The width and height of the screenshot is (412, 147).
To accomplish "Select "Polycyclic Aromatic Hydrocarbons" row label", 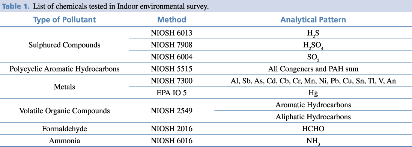I will 65,69.
